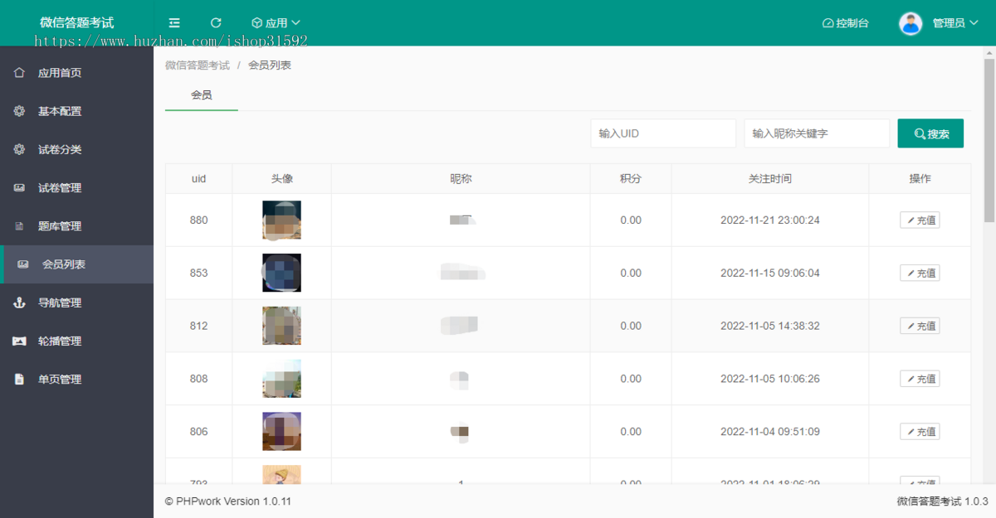Select 会员列表 in sidebar
This screenshot has height=518, width=996.
click(x=76, y=264)
